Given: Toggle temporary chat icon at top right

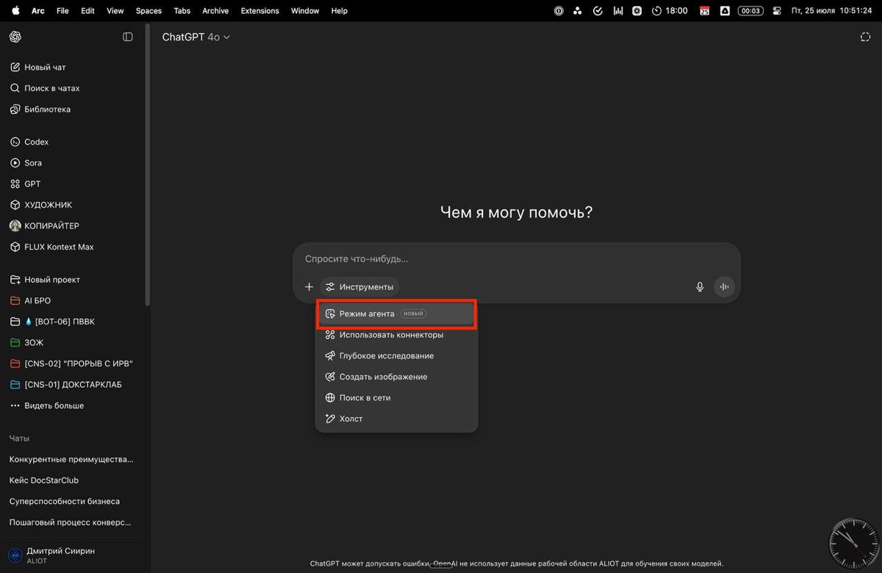Looking at the screenshot, I should point(865,37).
